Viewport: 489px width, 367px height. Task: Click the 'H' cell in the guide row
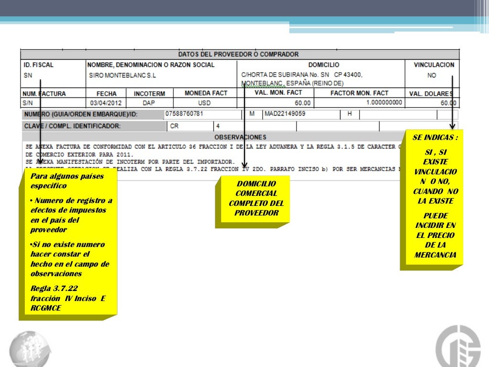click(350, 114)
